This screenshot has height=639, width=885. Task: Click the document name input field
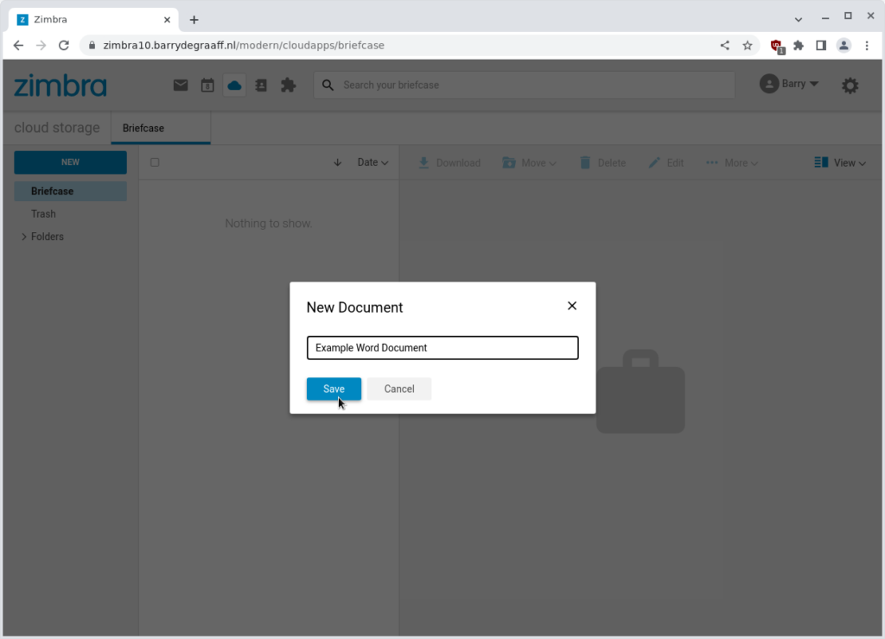(442, 347)
